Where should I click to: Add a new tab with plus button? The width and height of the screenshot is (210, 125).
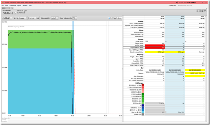[12, 8]
